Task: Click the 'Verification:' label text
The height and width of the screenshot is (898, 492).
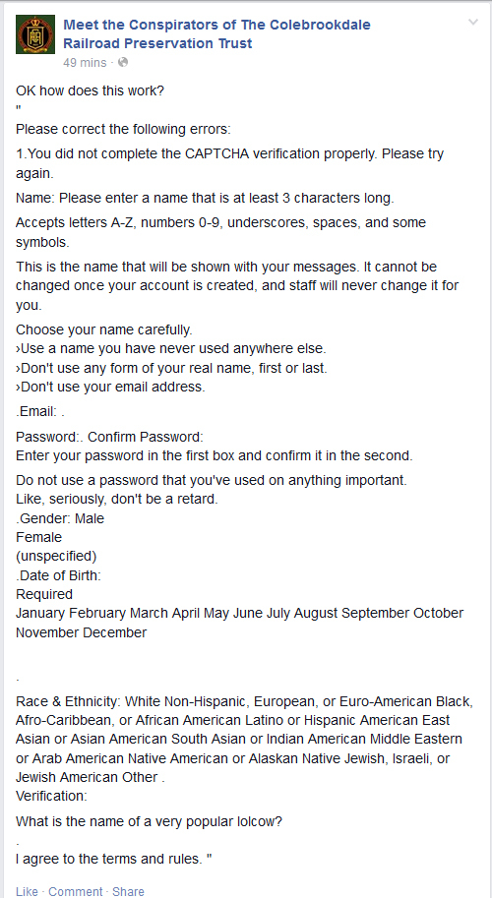Action: pyautogui.click(x=51, y=796)
